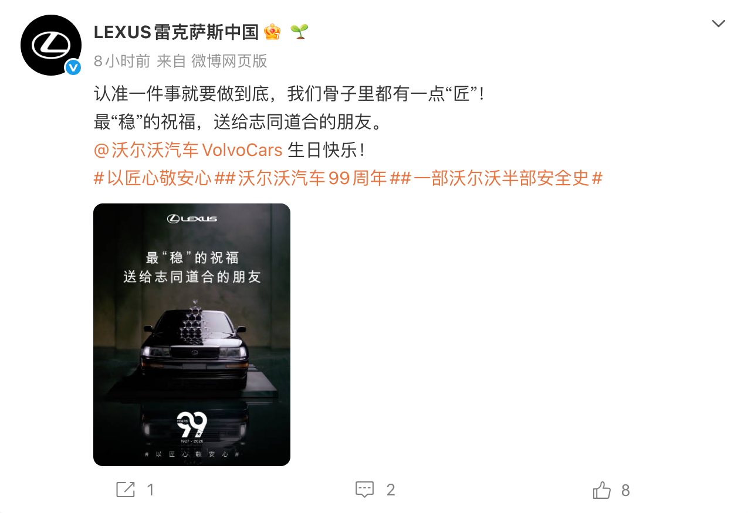Open @沃尔沃汽车VolvoCars mention link
Screen dimensions: 748x513
pos(188,150)
